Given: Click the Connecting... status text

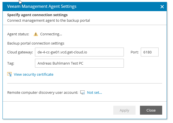Looking at the screenshot, I should tap(51, 34).
